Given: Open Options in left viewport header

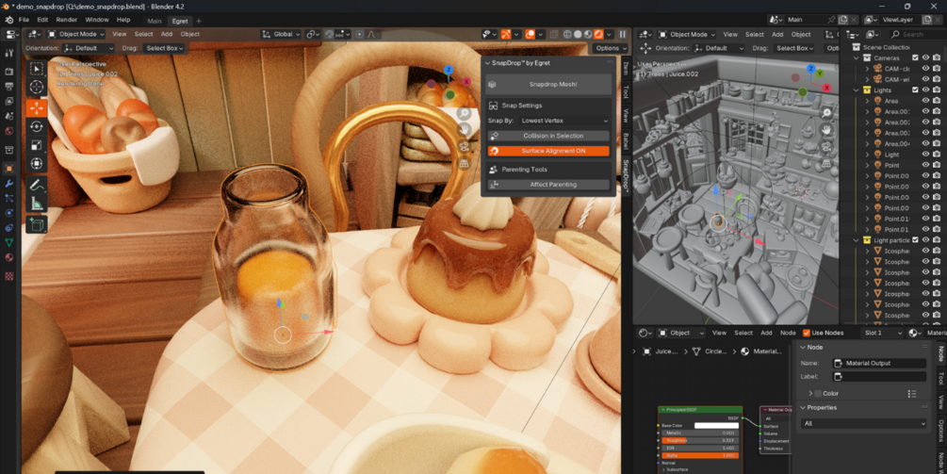Looking at the screenshot, I should [610, 48].
